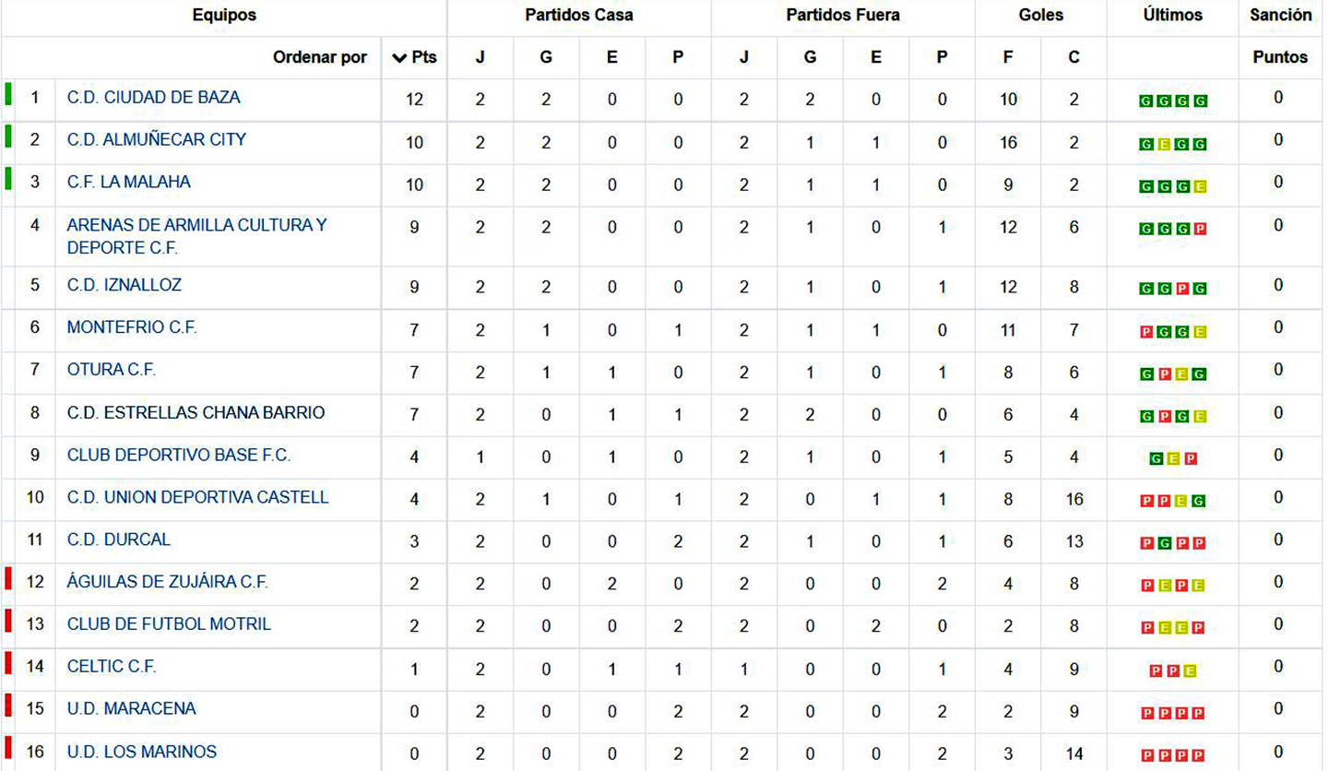Open CLUB DEPORTIVO BASE F.C. link
This screenshot has height=771, width=1328.
(x=179, y=455)
